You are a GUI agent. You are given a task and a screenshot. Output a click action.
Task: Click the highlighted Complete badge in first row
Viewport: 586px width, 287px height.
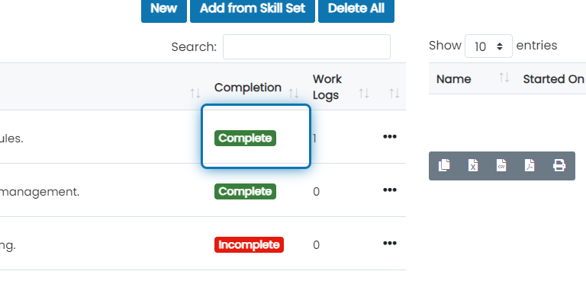(245, 139)
